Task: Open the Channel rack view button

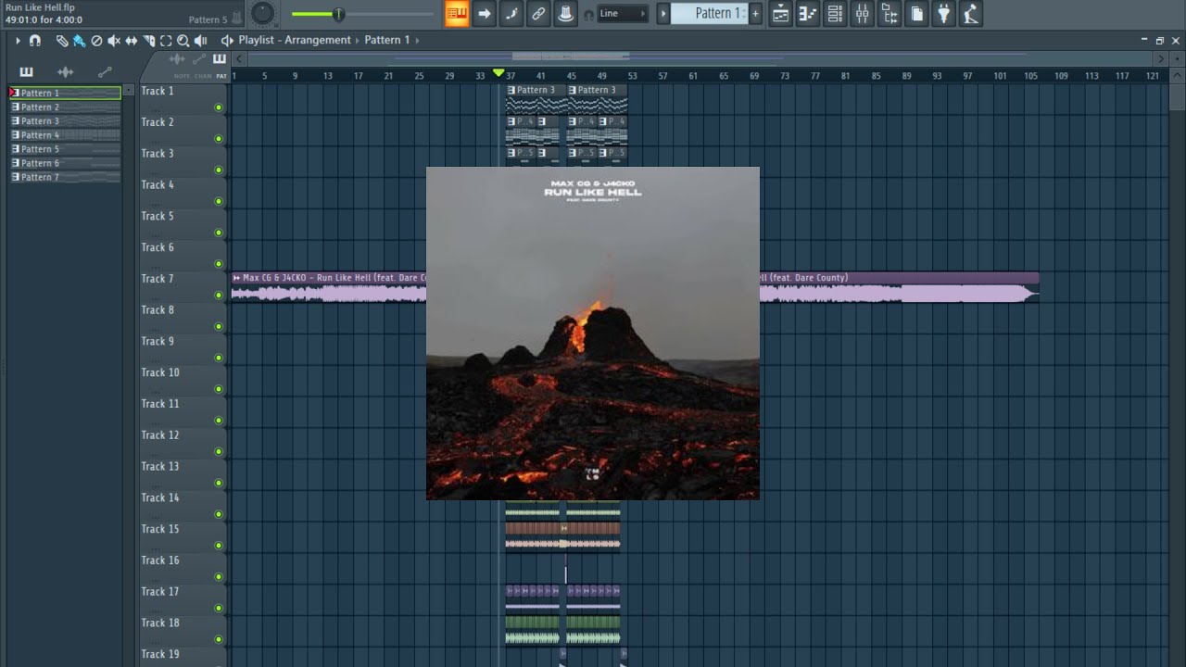Action: 835,13
